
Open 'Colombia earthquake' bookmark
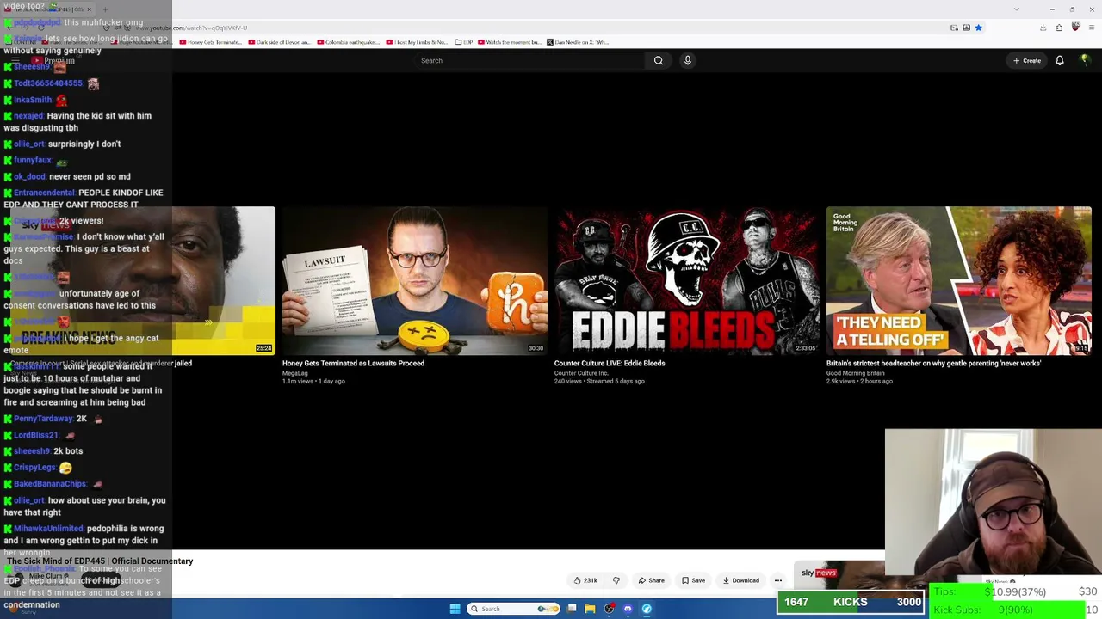pos(348,42)
